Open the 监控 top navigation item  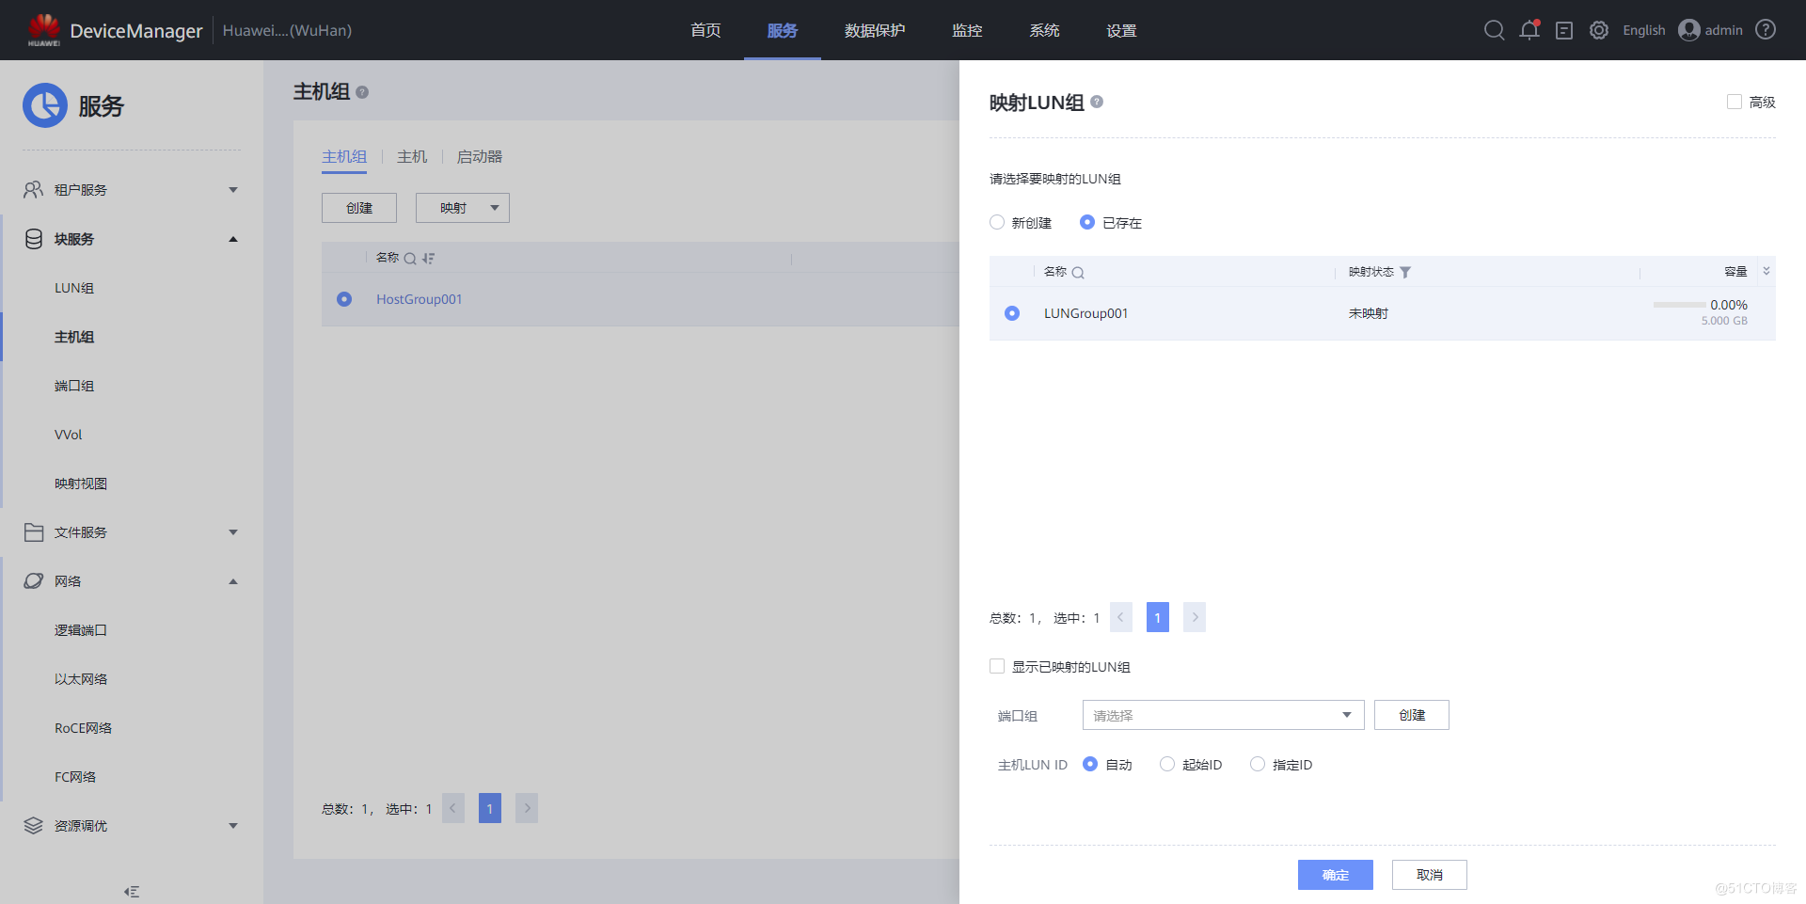click(967, 30)
